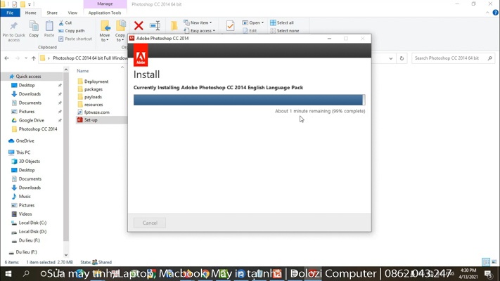The image size is (500, 281).
Task: Switch to the View ribbon tab
Action: point(72,13)
